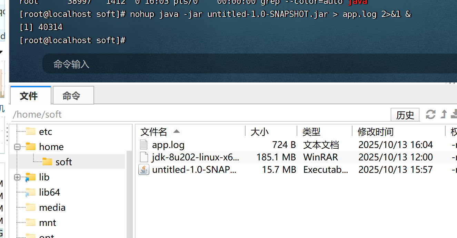Click the soft folder icon

coord(47,162)
